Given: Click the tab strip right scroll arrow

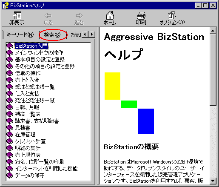Looking at the screenshot, I should [92, 35].
